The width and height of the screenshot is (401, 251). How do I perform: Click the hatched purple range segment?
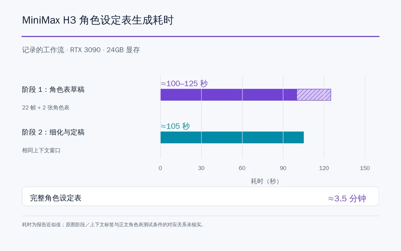(314, 95)
